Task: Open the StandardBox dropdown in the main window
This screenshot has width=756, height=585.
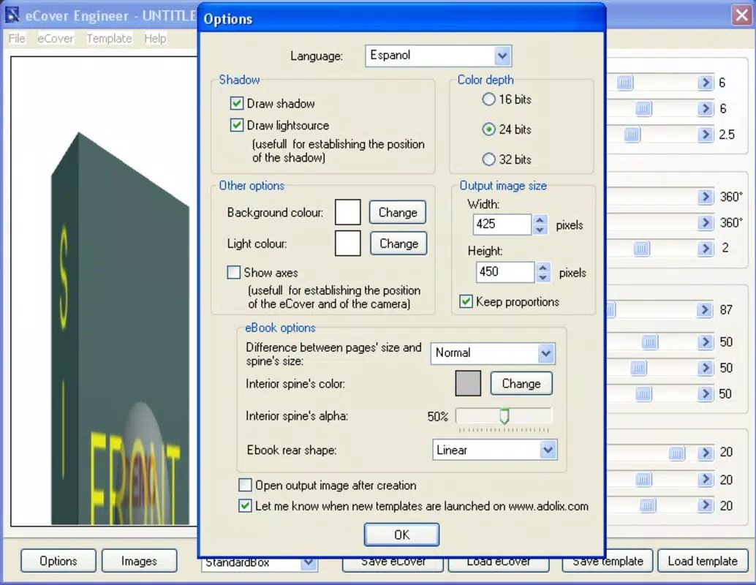Action: [309, 563]
